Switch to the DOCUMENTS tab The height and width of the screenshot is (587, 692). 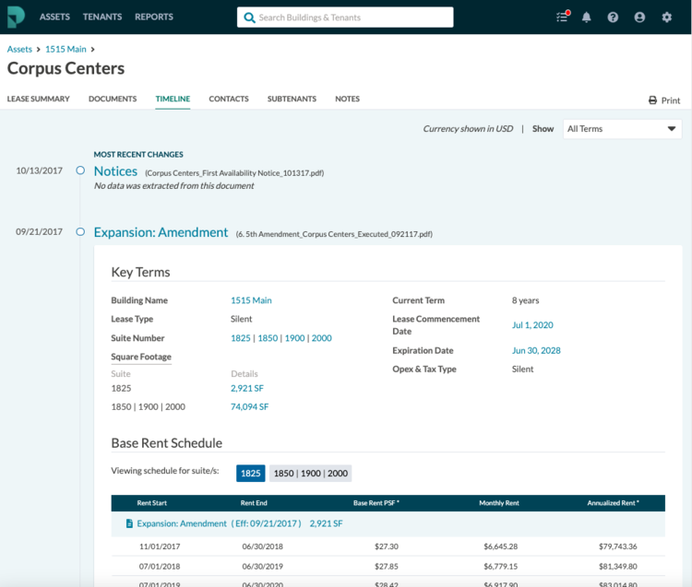pos(113,99)
